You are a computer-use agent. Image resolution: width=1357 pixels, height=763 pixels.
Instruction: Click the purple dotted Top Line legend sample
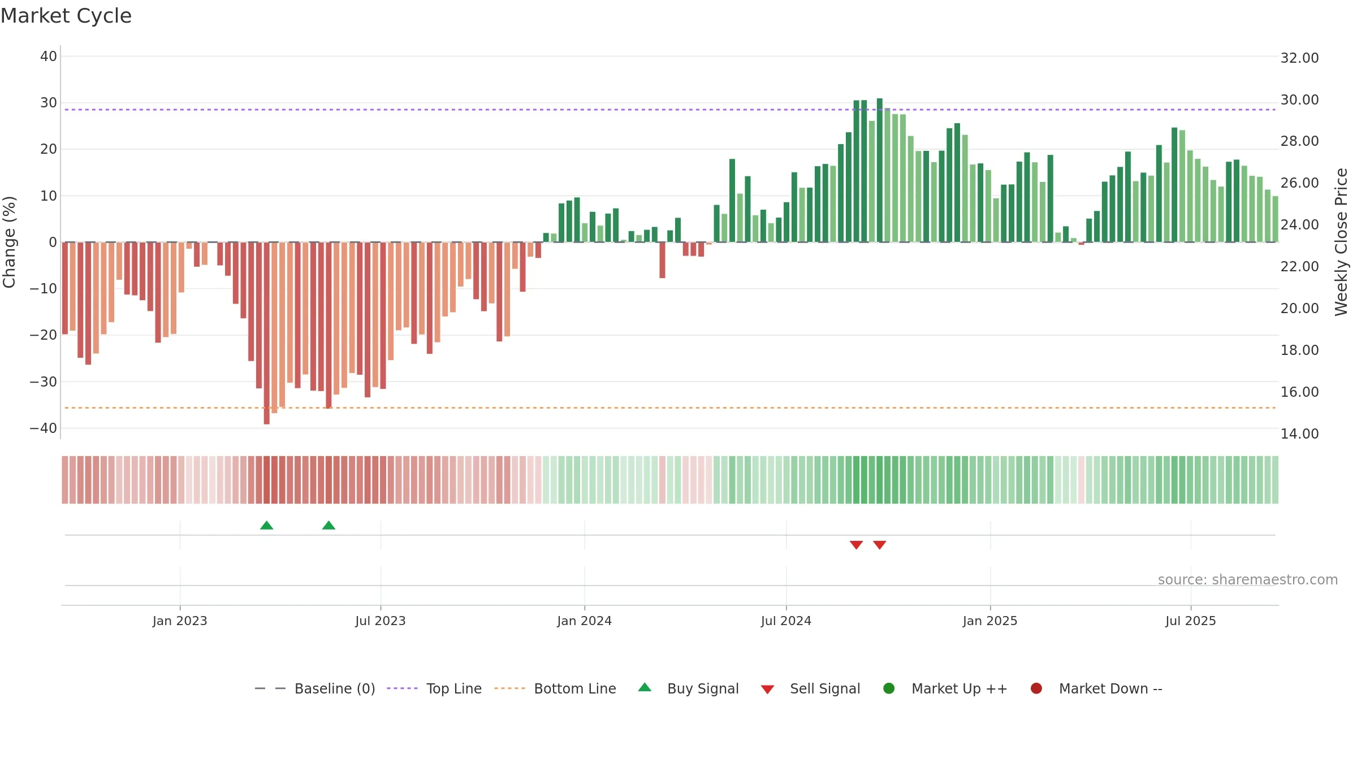[x=402, y=688]
